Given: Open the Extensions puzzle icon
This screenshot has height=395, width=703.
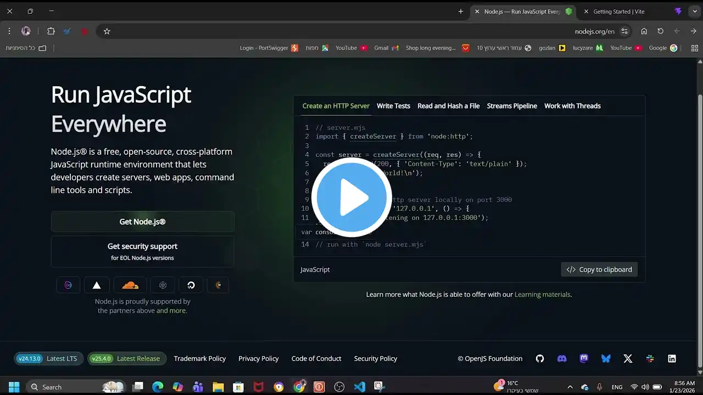Looking at the screenshot, I should 51,31.
